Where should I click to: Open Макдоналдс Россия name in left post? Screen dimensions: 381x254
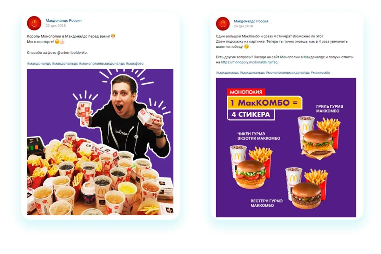point(63,20)
